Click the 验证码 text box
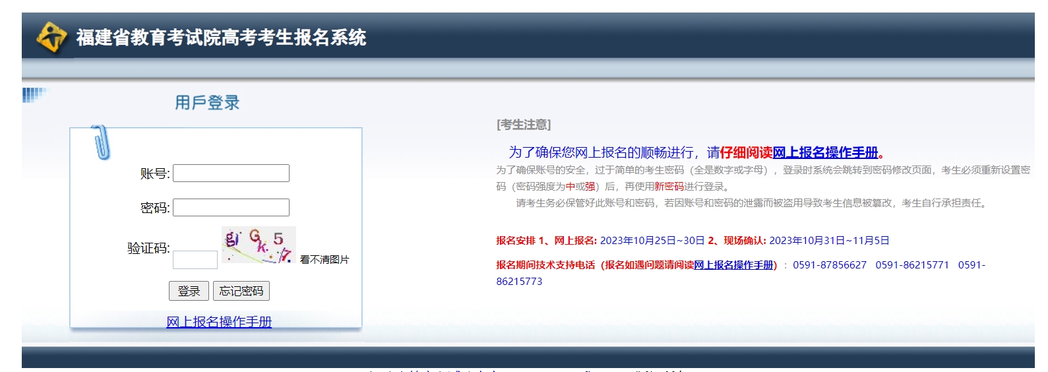This screenshot has height=372, width=1048. 195,260
